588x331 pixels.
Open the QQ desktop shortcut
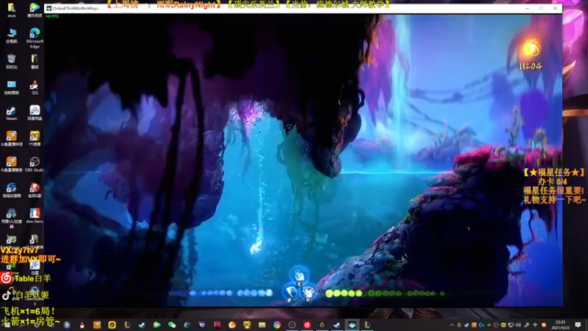[35, 87]
